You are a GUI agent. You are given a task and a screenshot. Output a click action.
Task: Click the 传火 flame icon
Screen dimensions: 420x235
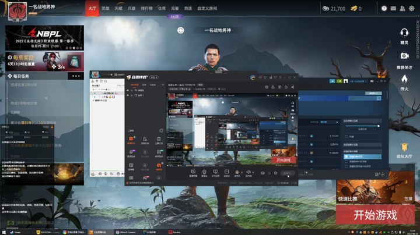pos(404,79)
